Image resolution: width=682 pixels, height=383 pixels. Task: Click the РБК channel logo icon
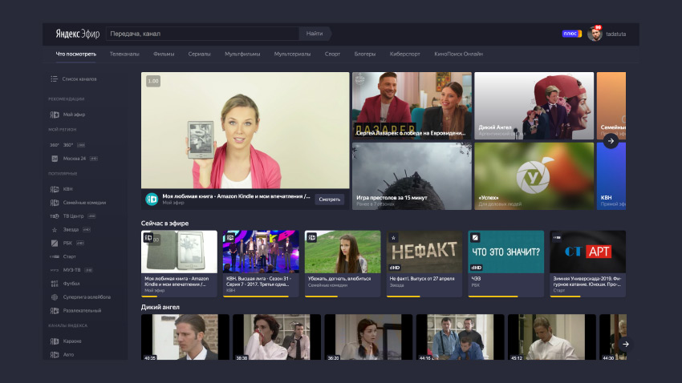point(55,243)
